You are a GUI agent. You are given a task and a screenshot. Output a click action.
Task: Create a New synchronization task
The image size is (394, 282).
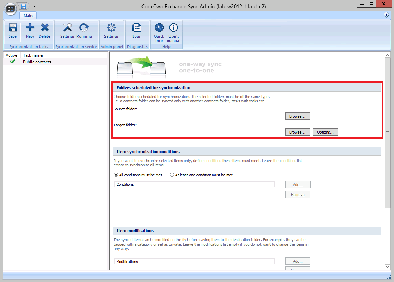coord(30,31)
